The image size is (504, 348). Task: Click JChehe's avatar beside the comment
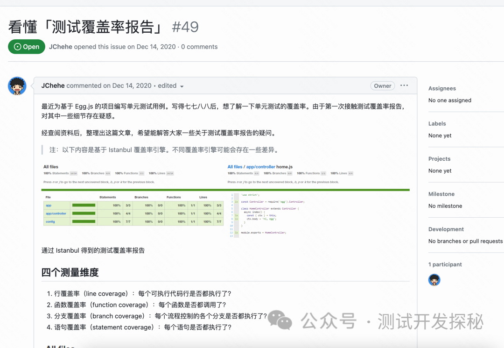pyautogui.click(x=17, y=86)
